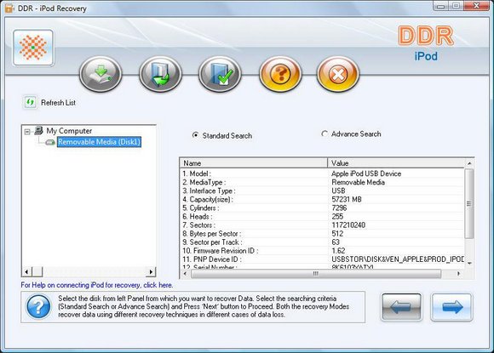Screen dimensions: 494x353
Task: Click the Name column header
Action: pyautogui.click(x=254, y=163)
